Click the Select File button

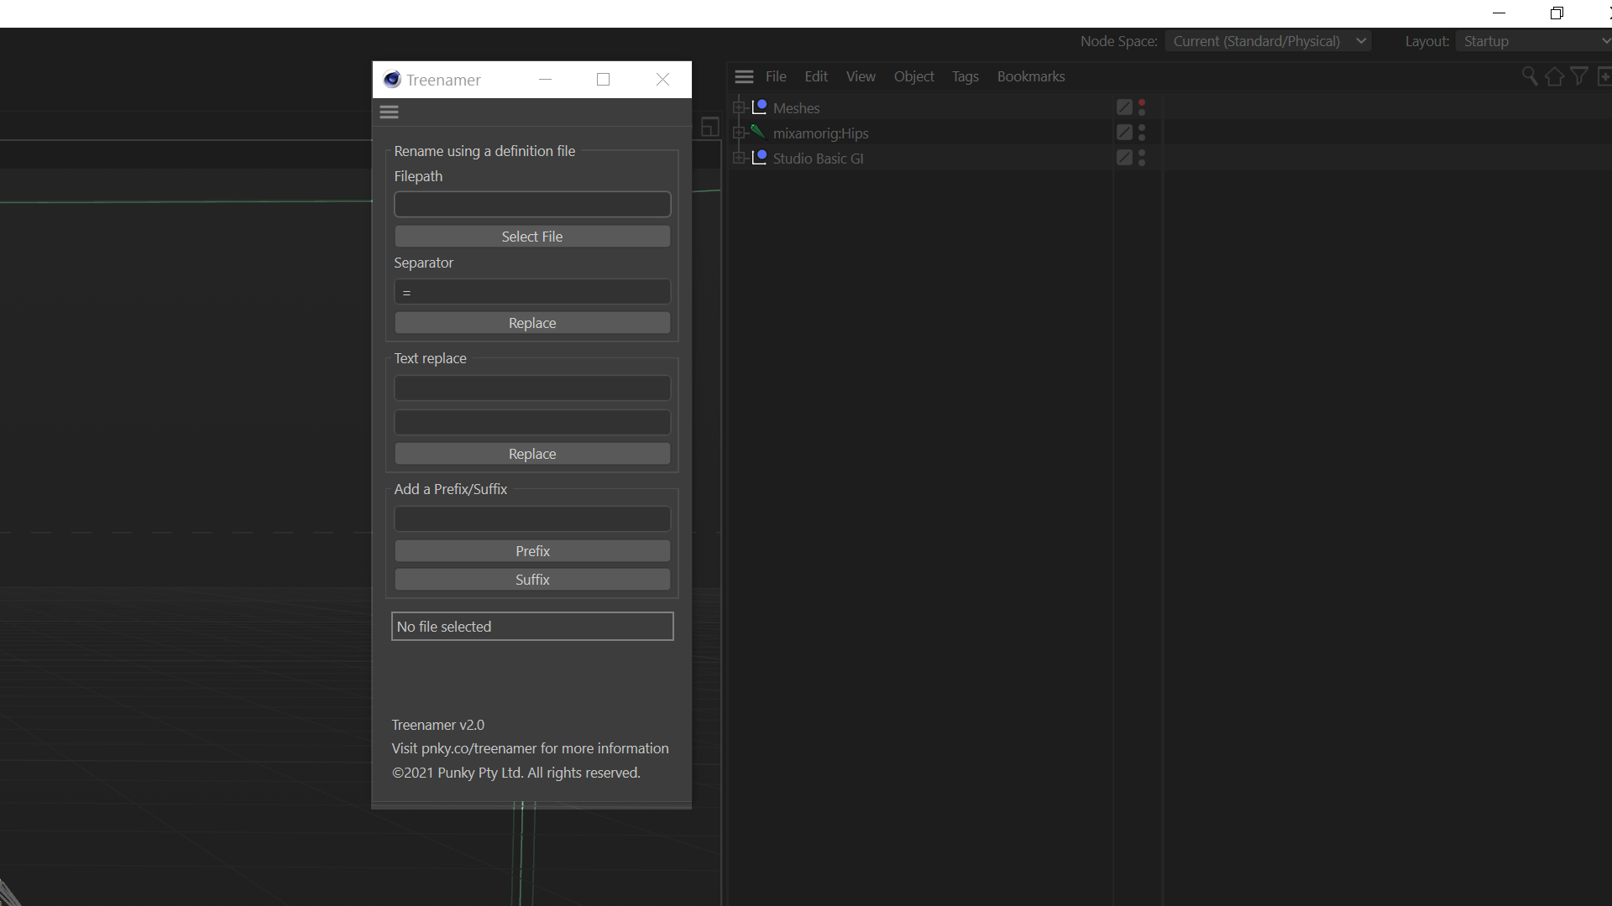click(x=532, y=237)
